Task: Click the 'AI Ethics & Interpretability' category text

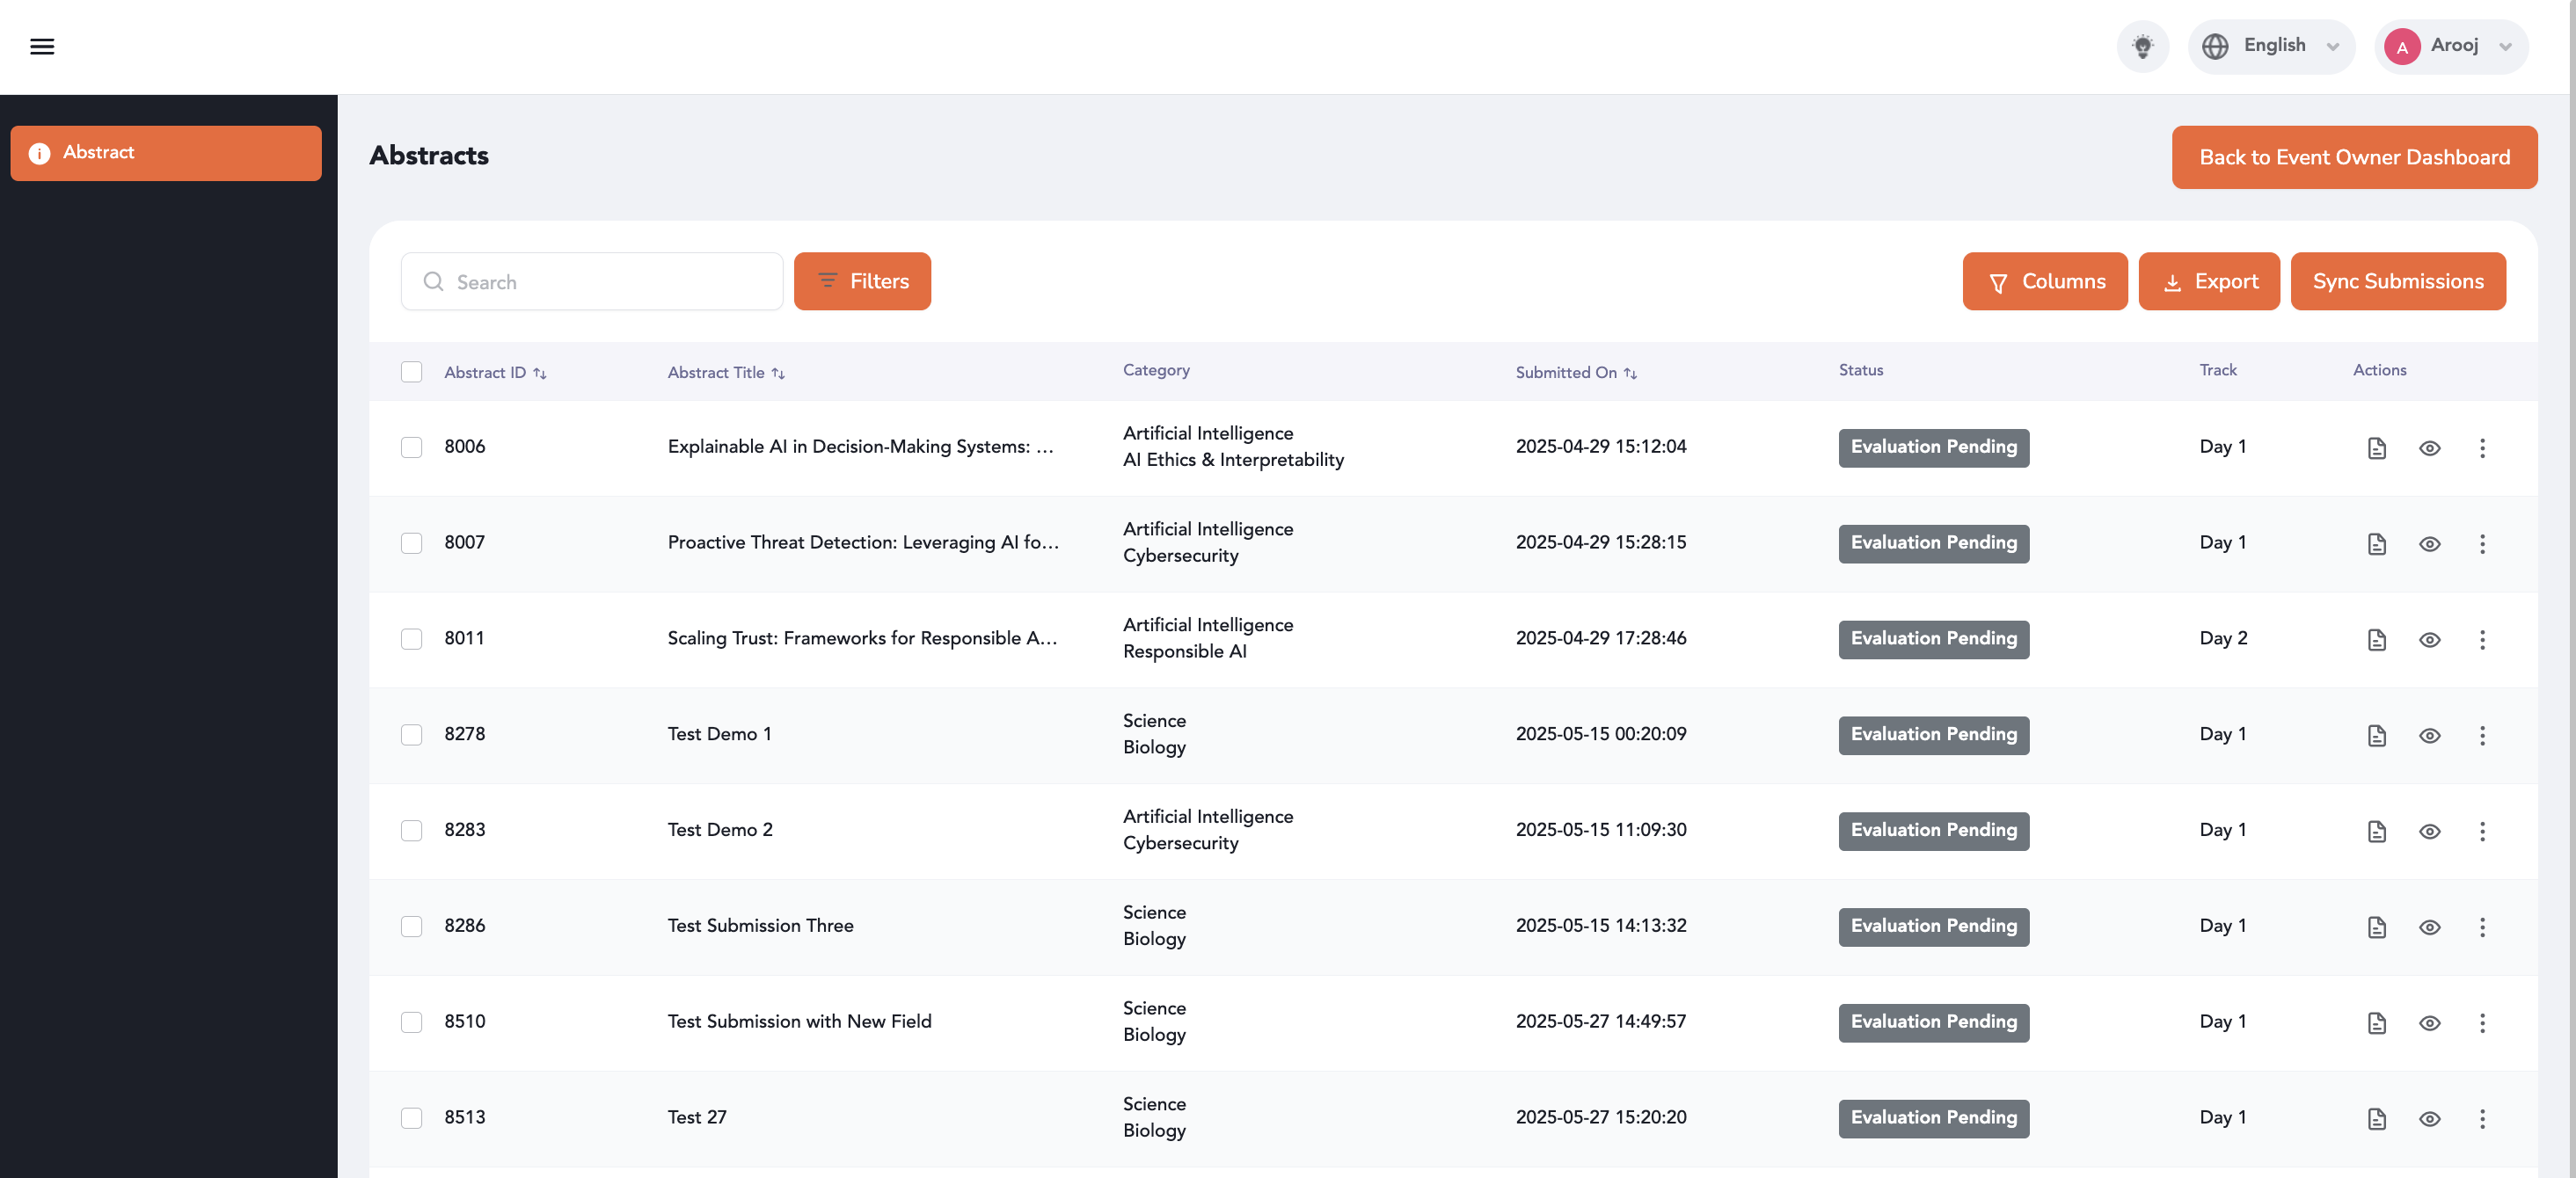Action: 1233,461
